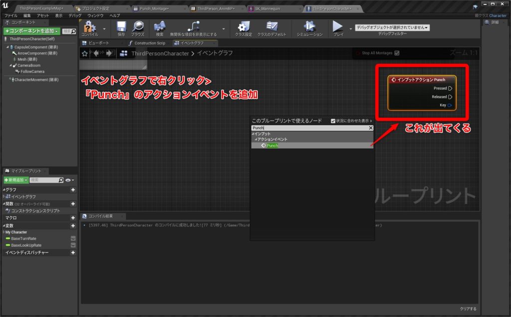
Task: Toggle 状況に合わせた表示 checkbox
Action: (x=333, y=121)
